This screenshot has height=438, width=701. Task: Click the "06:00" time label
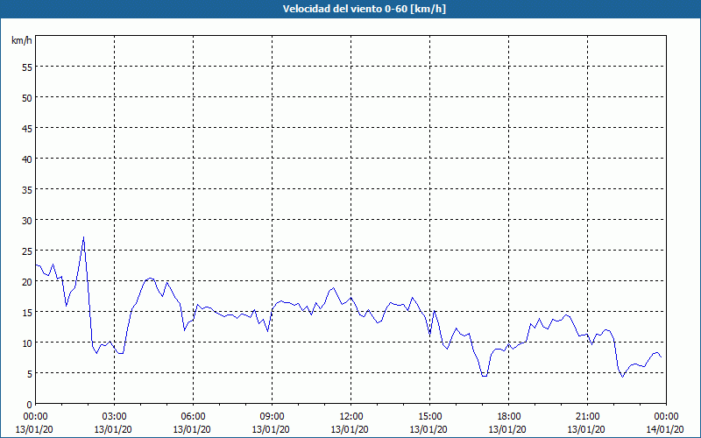193,417
